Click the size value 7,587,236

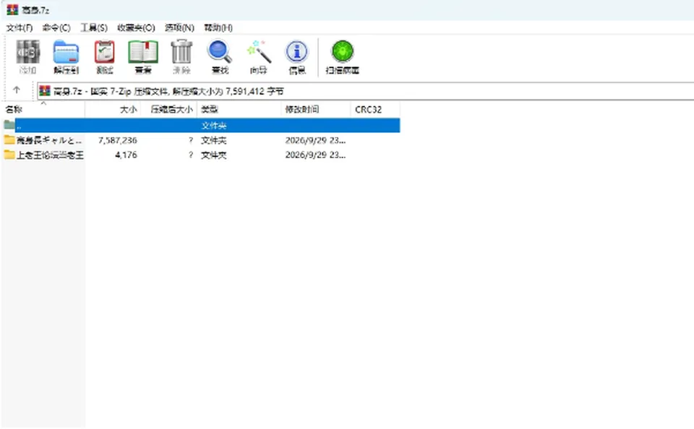pyautogui.click(x=118, y=140)
